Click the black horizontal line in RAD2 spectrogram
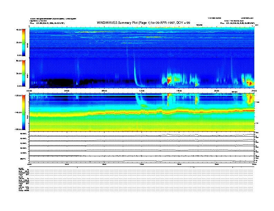274x211 pixels. 142,48
